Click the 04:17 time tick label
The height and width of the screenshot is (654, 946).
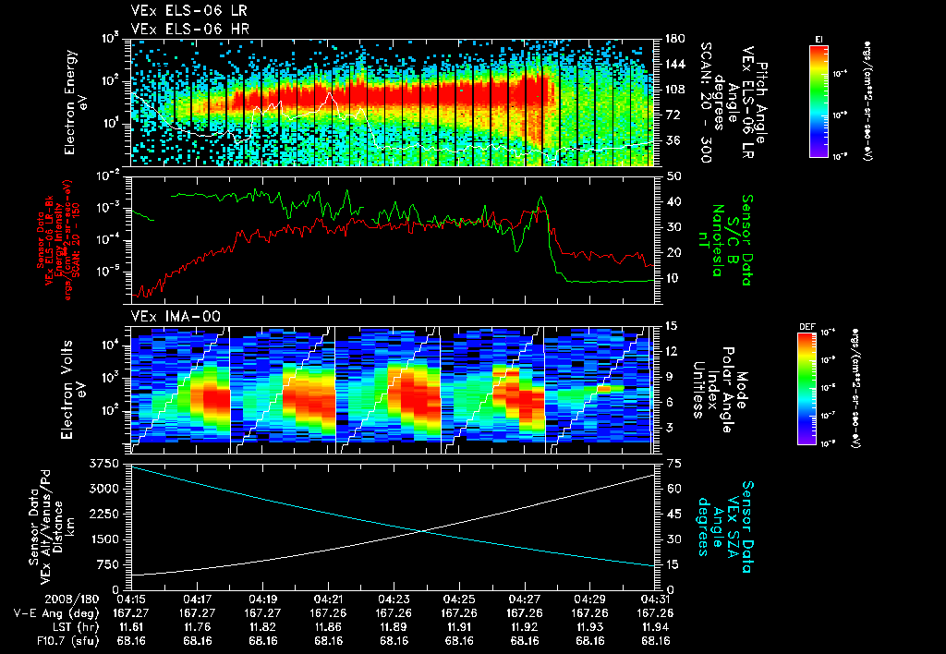point(197,600)
